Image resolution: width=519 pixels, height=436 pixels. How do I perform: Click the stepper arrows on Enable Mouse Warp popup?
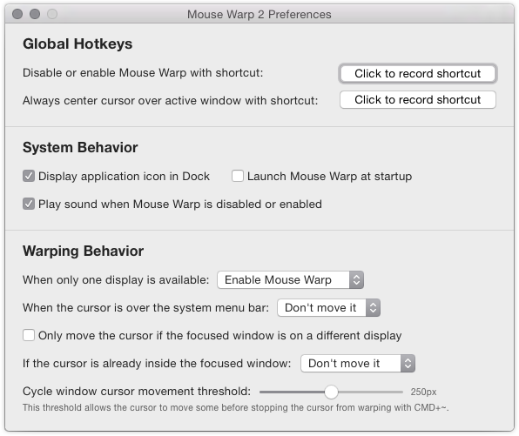click(356, 280)
